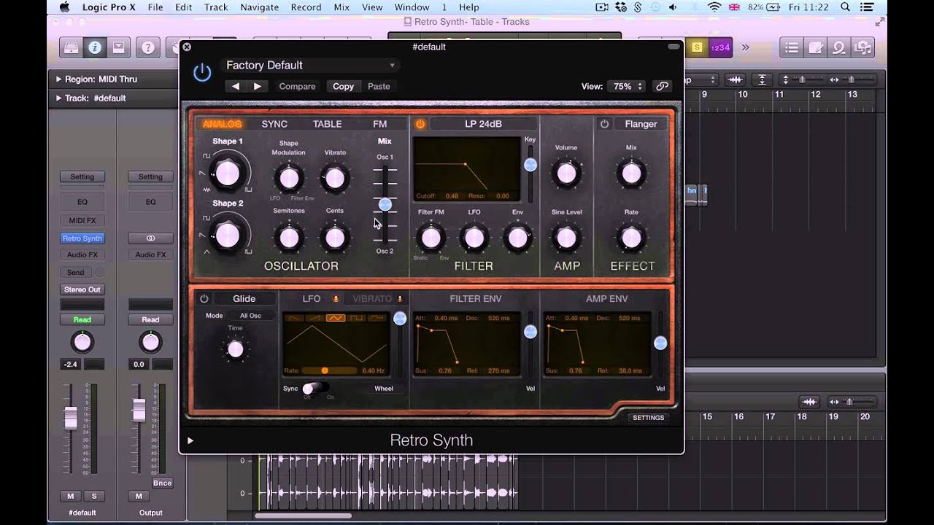Open the SETTINGS button in Retro Synth

(648, 418)
